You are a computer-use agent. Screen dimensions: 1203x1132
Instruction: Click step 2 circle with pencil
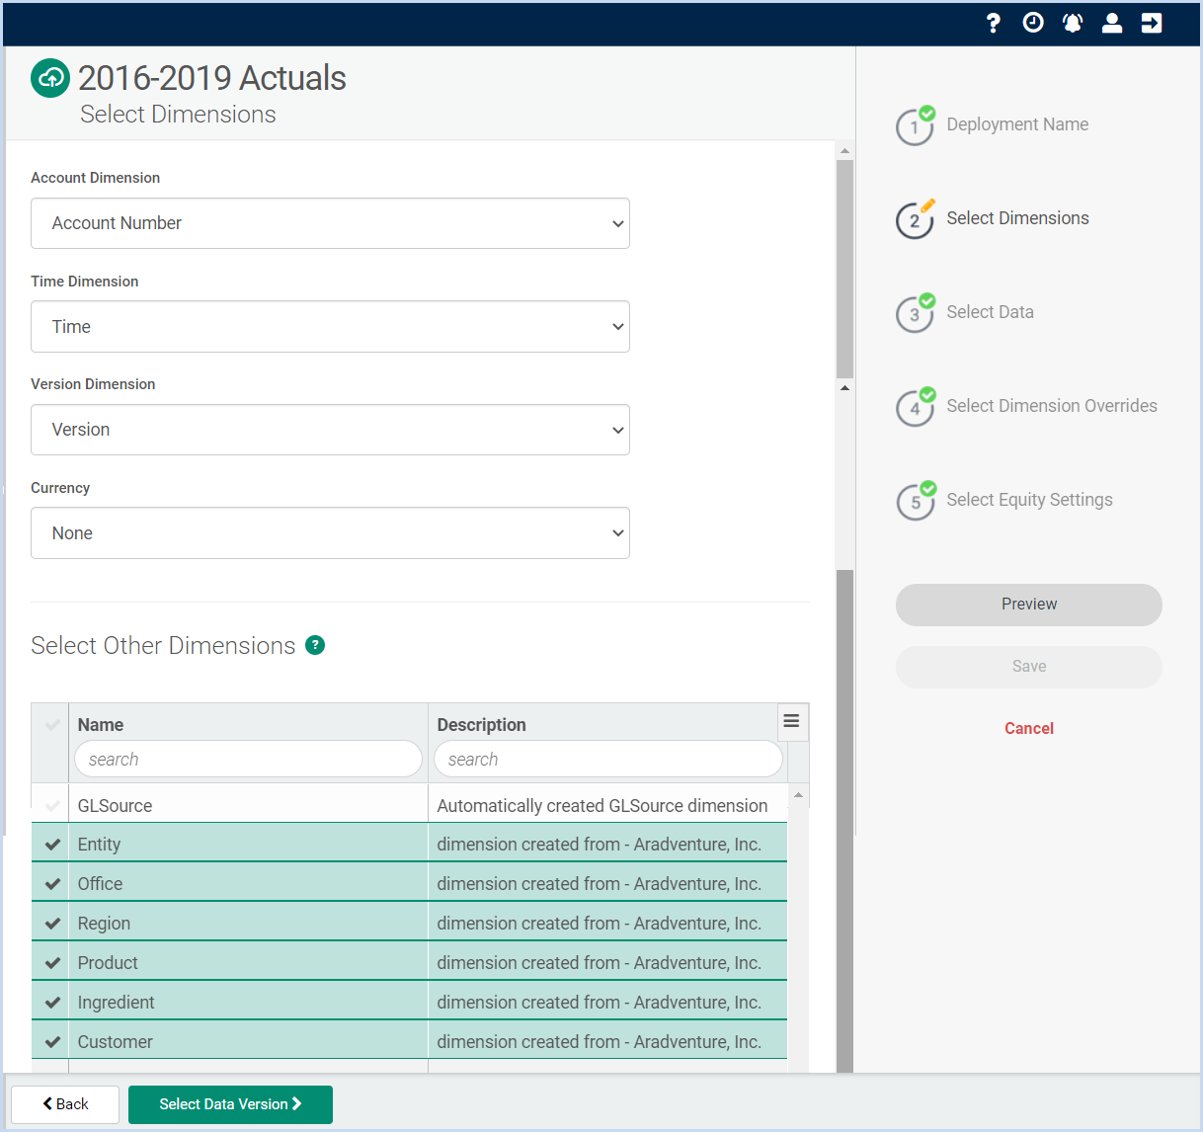(915, 220)
